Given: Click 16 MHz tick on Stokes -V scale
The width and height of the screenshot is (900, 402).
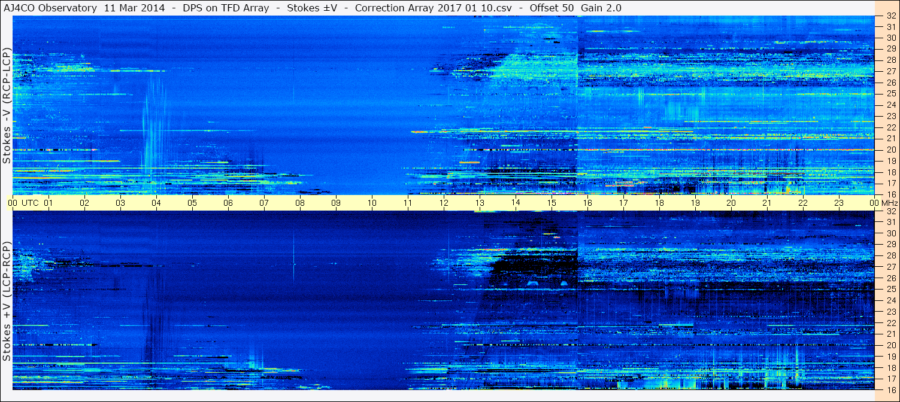Looking at the screenshot, I should tap(891, 194).
